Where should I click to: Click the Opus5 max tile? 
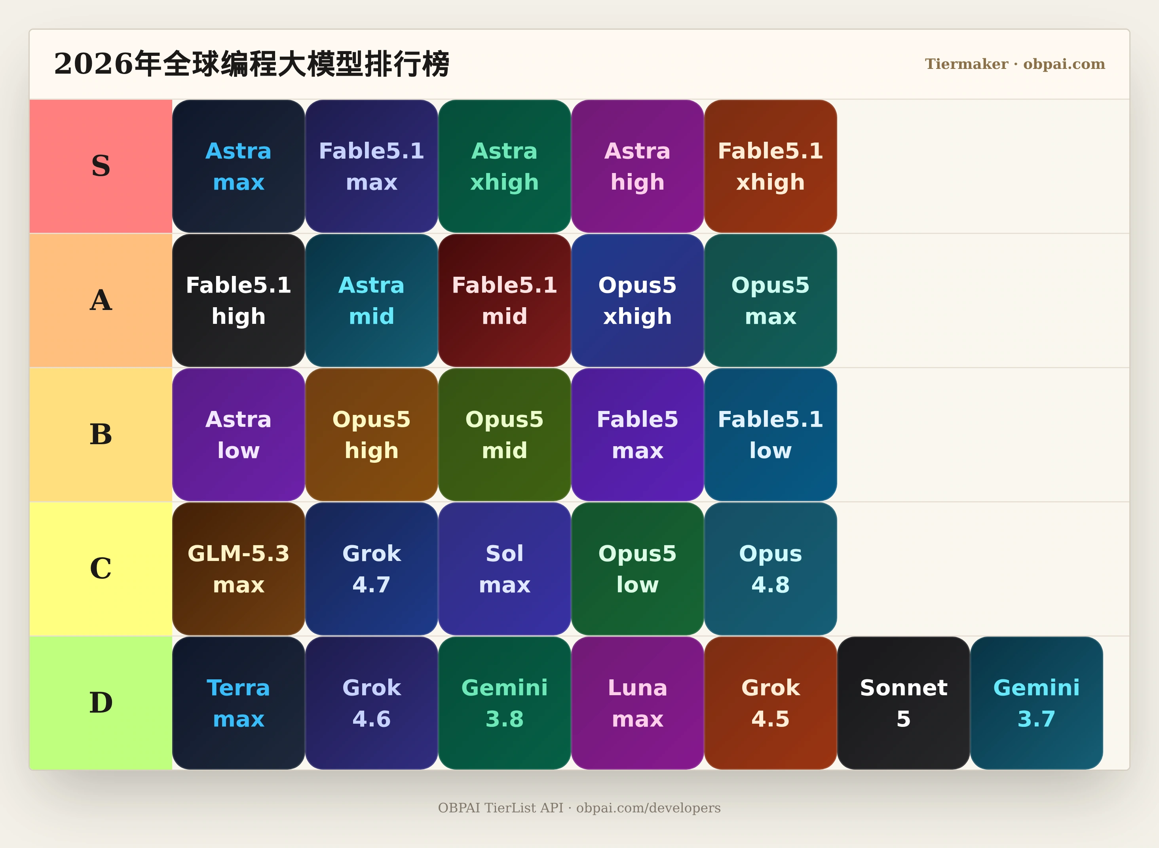pos(770,300)
